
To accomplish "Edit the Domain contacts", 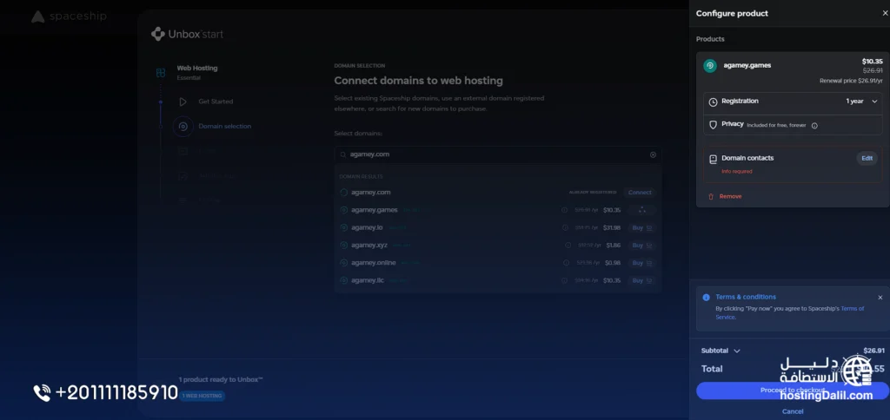I will point(867,159).
